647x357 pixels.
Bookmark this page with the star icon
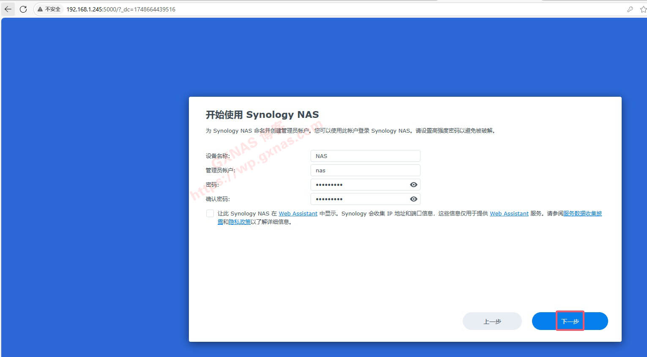click(x=643, y=9)
